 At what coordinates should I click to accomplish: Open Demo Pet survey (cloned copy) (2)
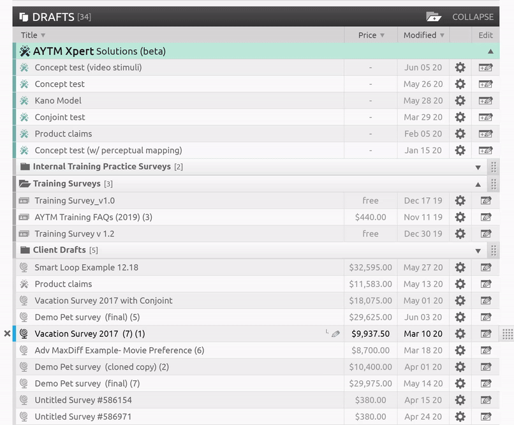pyautogui.click(x=101, y=367)
